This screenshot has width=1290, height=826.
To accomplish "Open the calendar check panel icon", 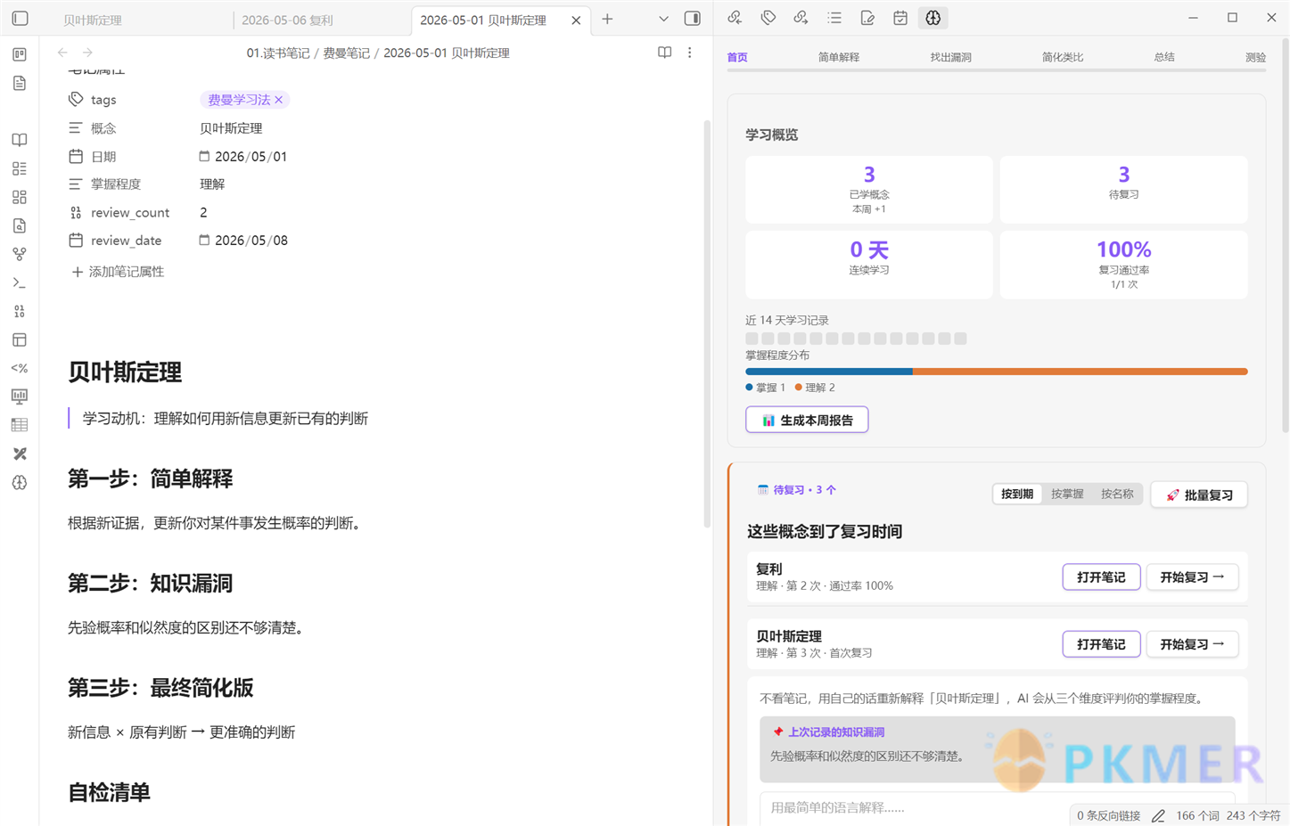I will pyautogui.click(x=900, y=18).
